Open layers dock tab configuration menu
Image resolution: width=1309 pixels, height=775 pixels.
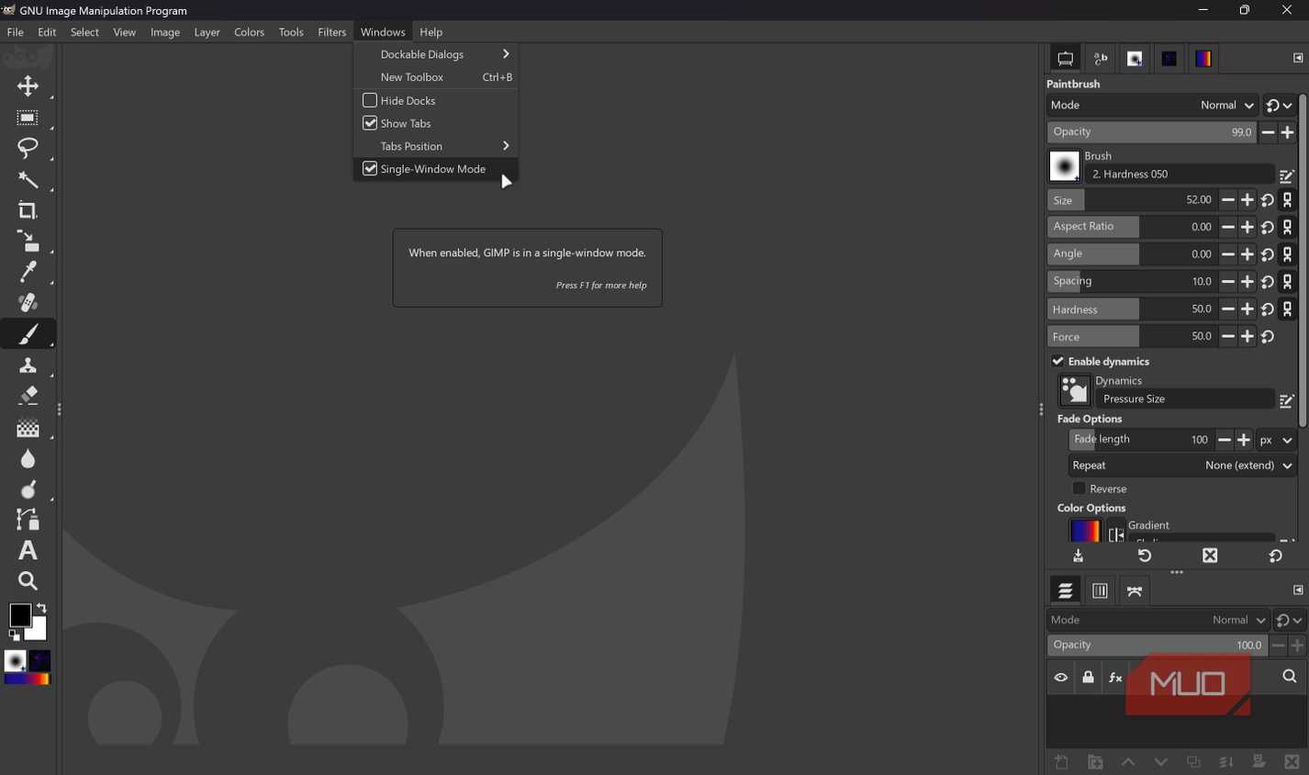tap(1298, 590)
